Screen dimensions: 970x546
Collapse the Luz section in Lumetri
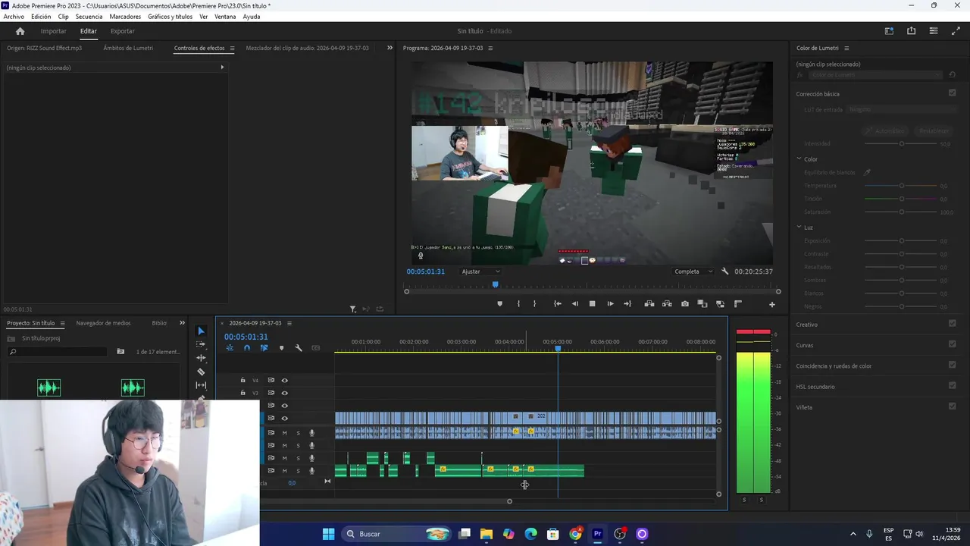click(799, 227)
